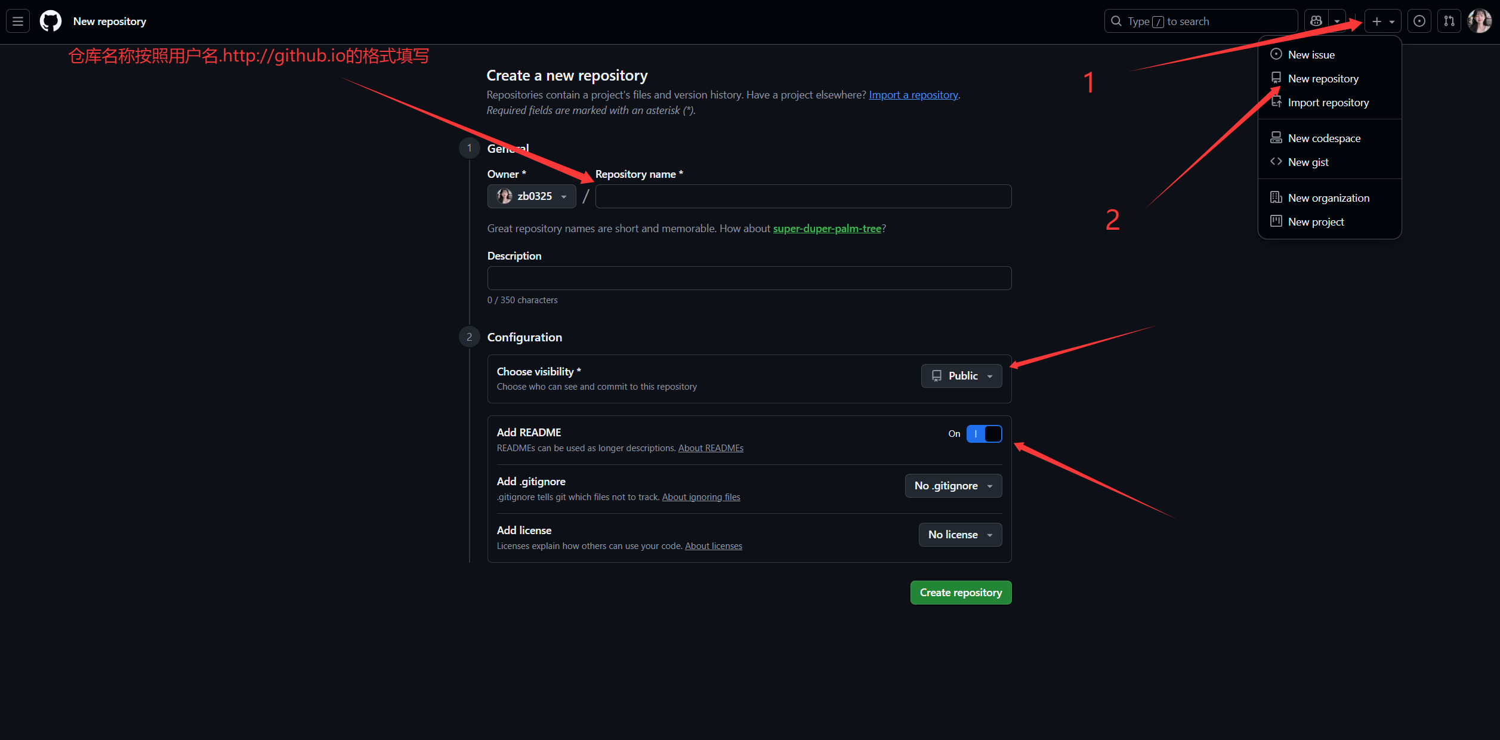Select New organization menu item
The image size is (1500, 740).
point(1328,198)
